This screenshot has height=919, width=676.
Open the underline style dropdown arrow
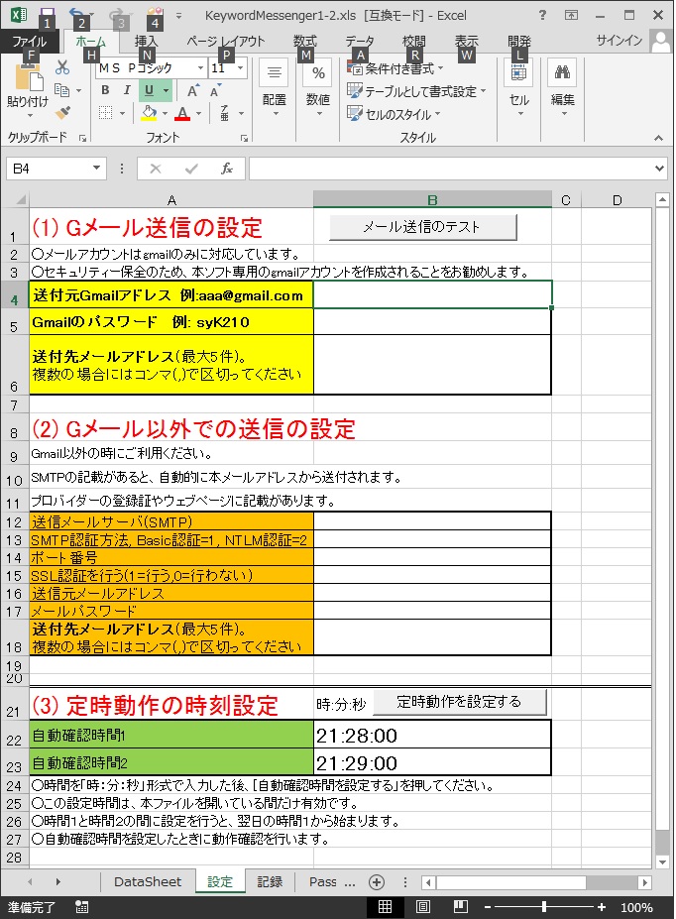pos(166,91)
